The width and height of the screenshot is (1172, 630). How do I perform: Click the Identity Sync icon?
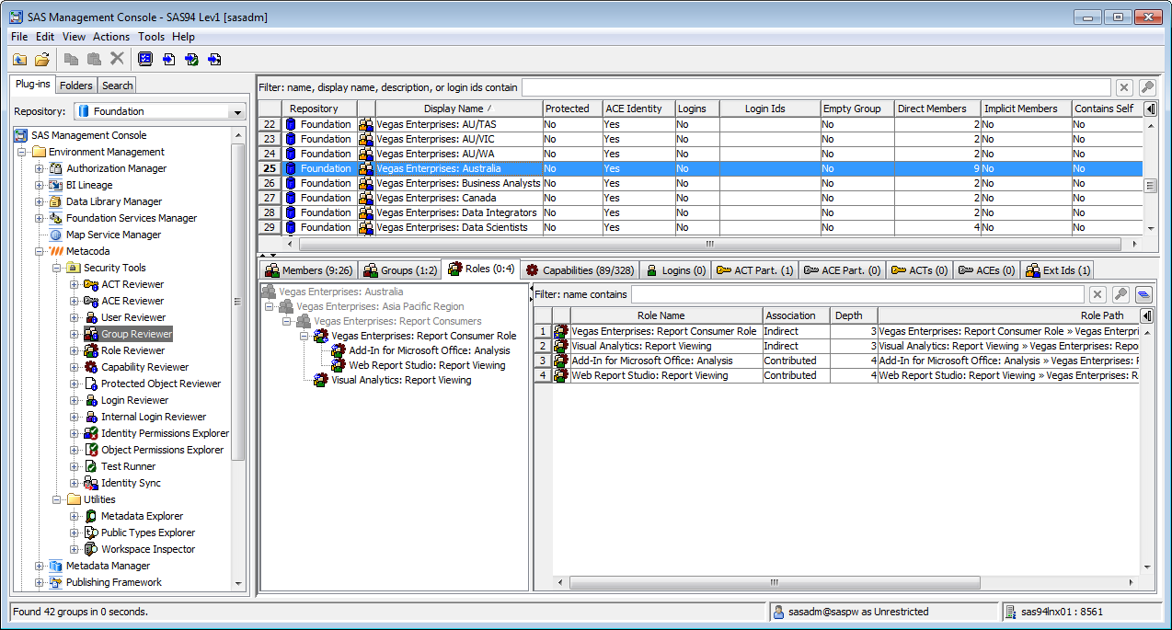pyautogui.click(x=91, y=483)
